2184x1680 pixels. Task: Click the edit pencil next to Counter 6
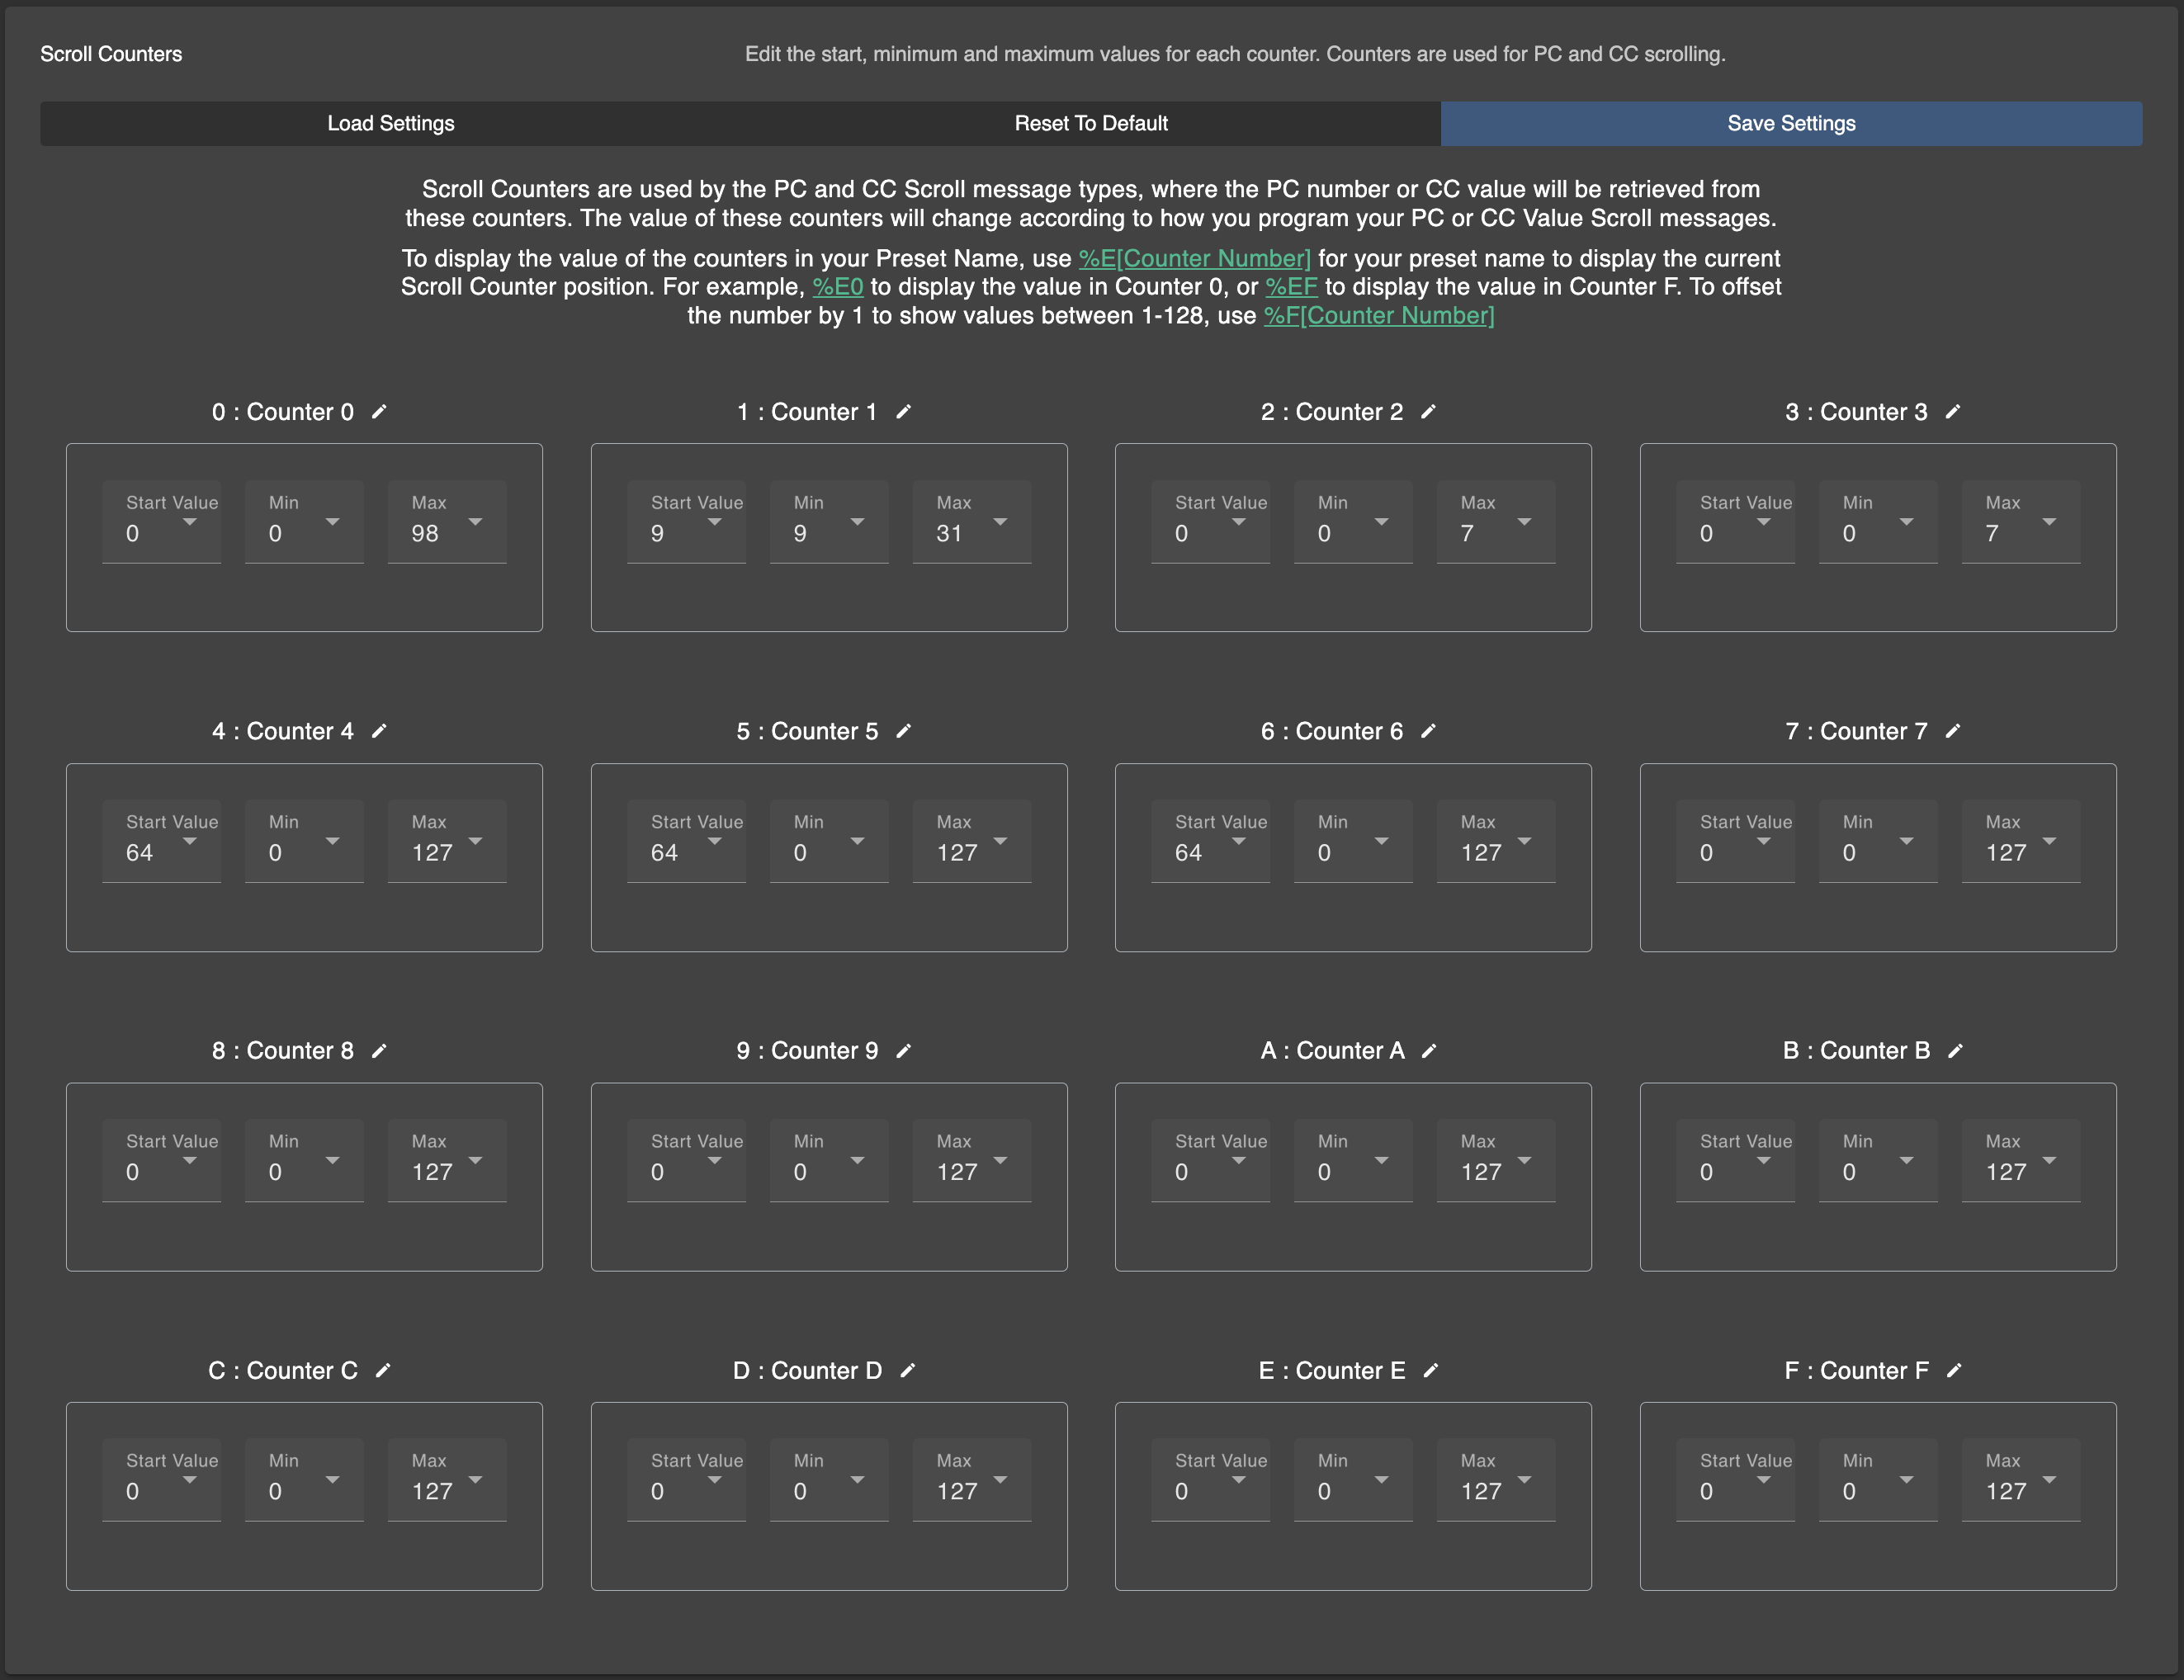click(x=1430, y=730)
